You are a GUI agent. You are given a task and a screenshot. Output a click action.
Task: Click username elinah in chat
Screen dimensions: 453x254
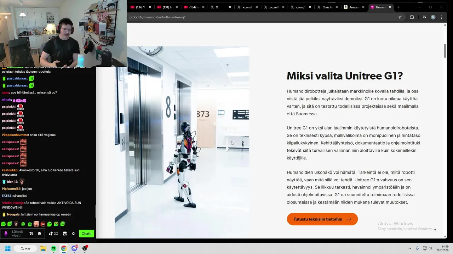click(6, 100)
